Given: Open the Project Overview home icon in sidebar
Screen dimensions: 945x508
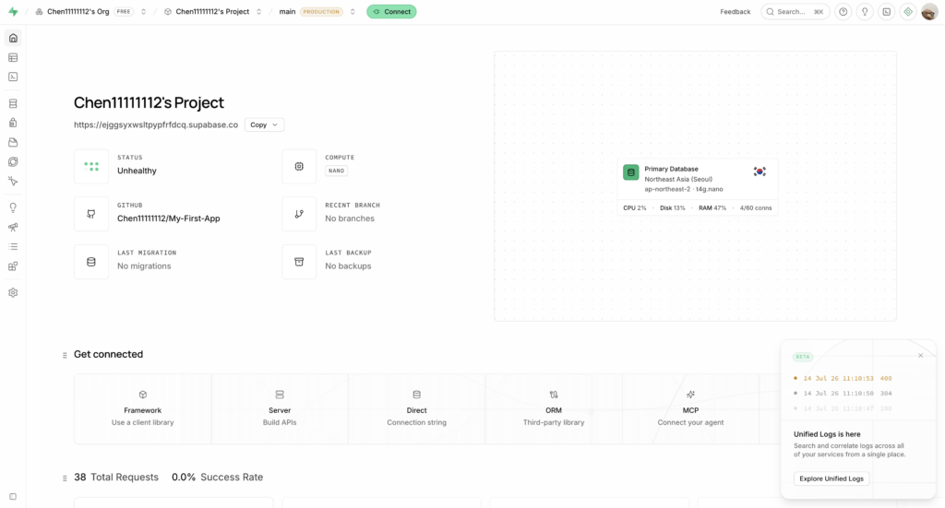Looking at the screenshot, I should 13,38.
